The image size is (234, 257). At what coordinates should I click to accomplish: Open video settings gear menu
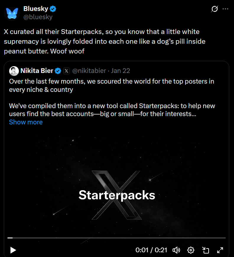point(191,250)
